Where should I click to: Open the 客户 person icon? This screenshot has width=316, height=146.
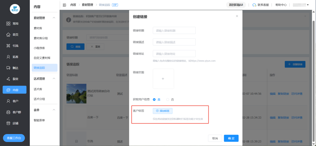click(8, 101)
